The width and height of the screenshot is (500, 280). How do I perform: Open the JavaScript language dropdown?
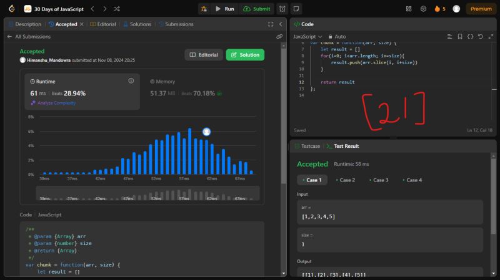pos(307,37)
